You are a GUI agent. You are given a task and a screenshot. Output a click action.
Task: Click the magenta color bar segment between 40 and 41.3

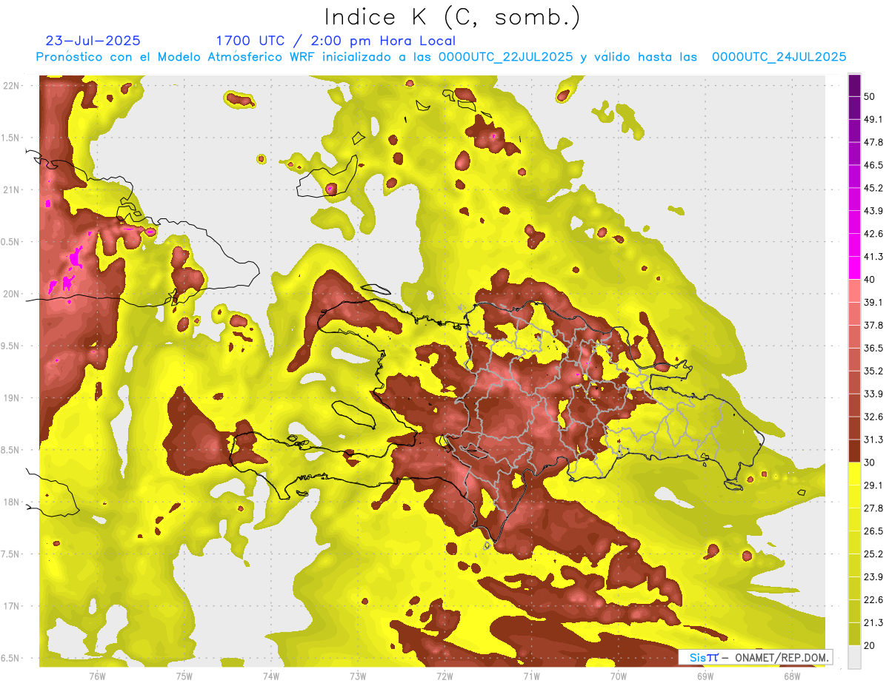tap(855, 268)
